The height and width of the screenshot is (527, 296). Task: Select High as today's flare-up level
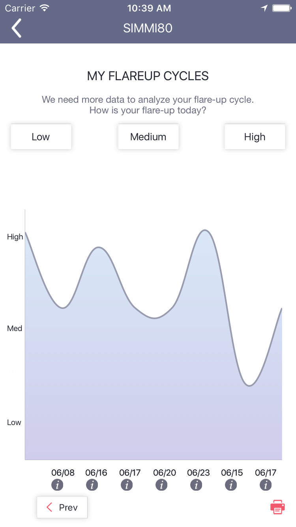[x=255, y=136]
